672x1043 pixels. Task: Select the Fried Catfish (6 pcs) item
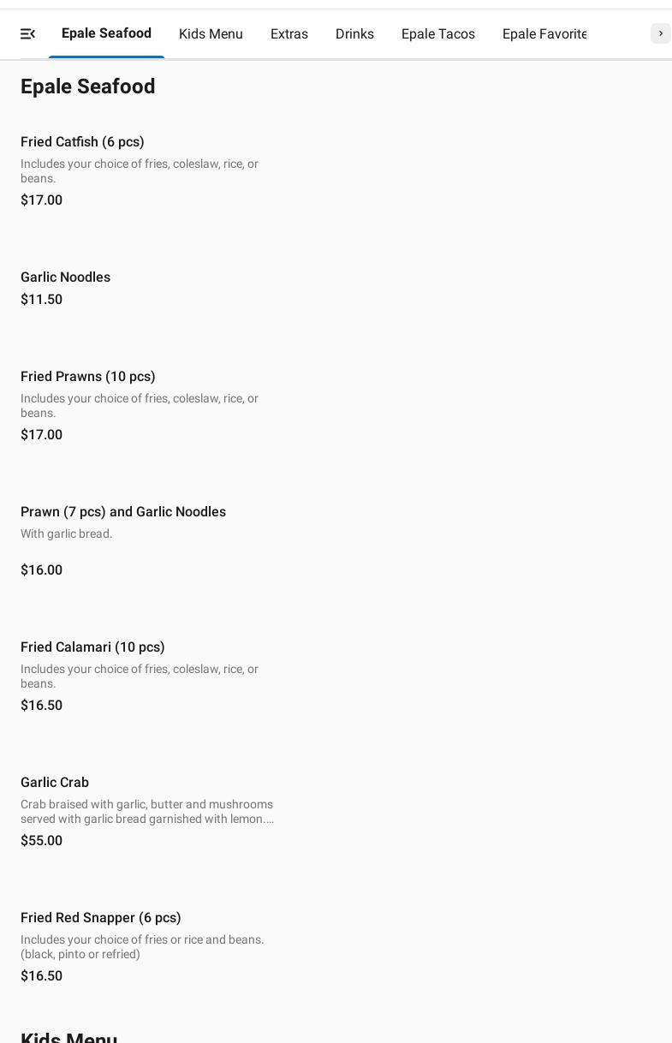pyautogui.click(x=82, y=142)
